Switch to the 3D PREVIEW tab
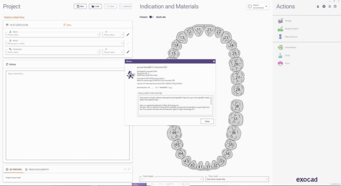 point(14,169)
